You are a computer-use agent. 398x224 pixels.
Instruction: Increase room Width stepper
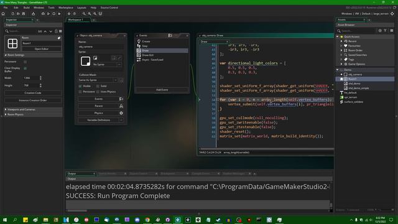(40, 77)
